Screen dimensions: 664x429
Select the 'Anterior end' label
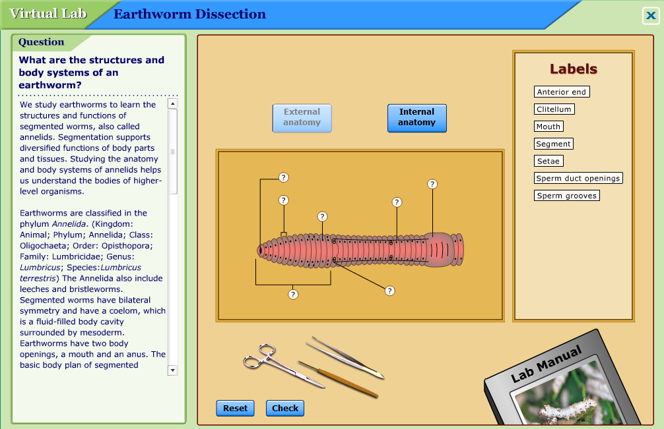[562, 92]
